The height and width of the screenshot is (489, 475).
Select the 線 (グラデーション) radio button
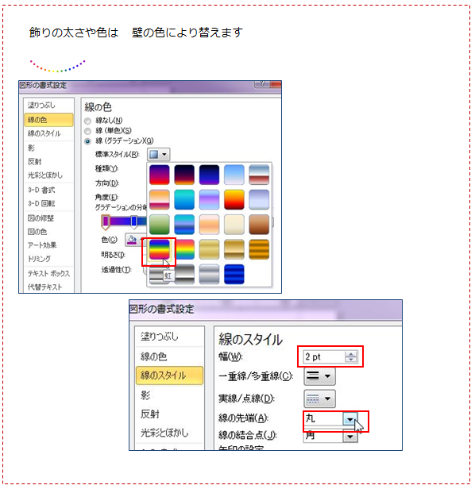pyautogui.click(x=87, y=141)
